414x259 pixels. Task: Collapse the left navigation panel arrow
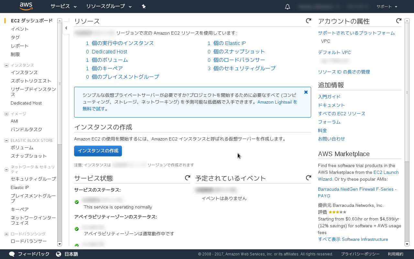point(66,28)
